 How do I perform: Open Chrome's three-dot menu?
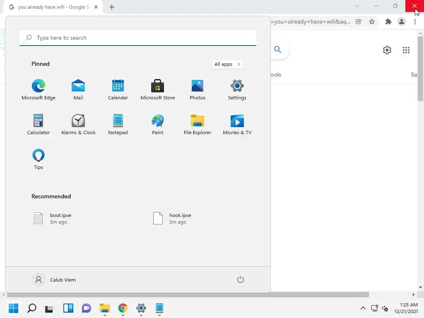tap(415, 22)
